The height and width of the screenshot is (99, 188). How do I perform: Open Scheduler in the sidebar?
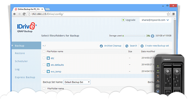coord(21,61)
